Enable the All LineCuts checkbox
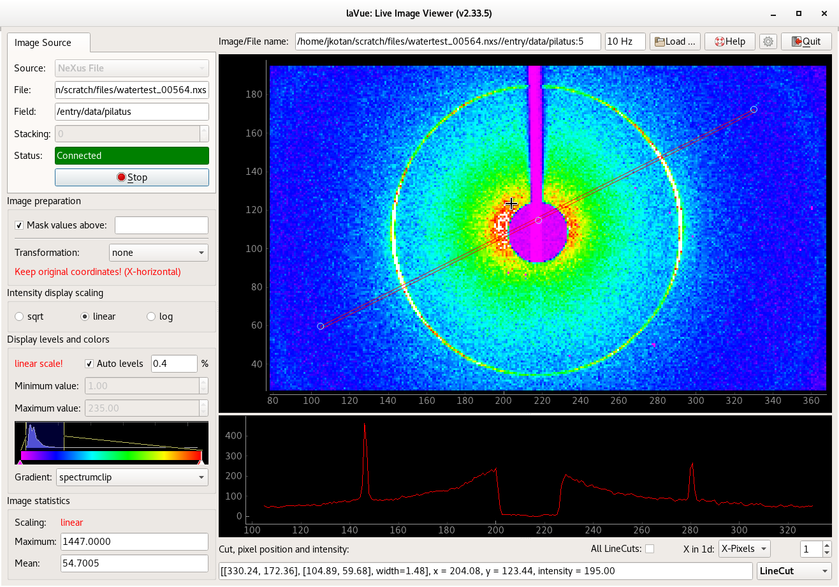839x587 pixels. click(x=650, y=549)
